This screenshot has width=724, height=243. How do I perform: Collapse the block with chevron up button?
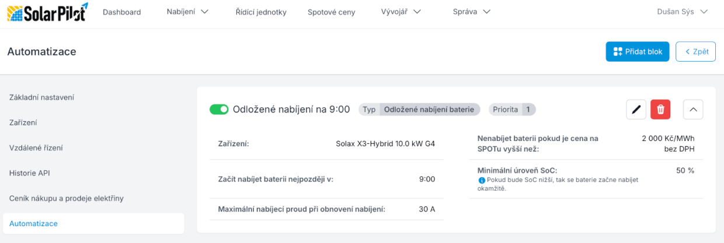[692, 110]
